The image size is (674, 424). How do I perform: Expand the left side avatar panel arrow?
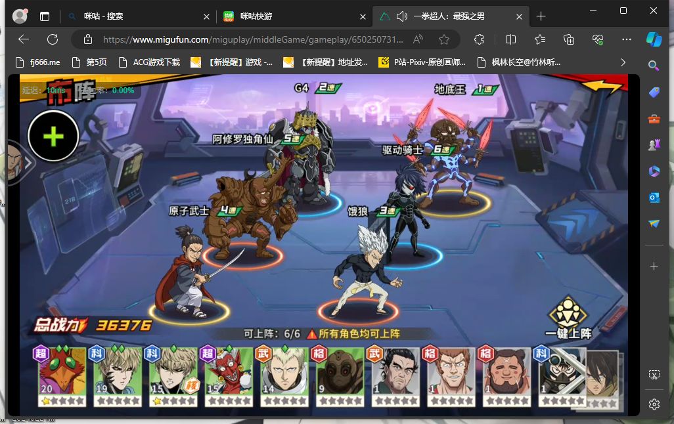(28, 163)
